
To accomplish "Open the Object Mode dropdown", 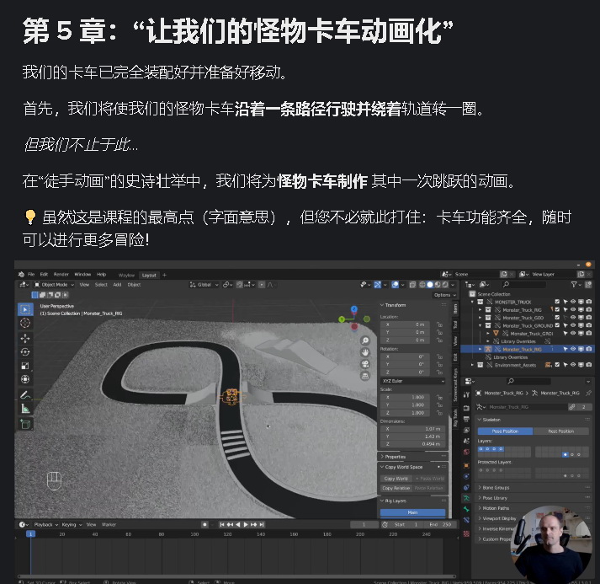I will 54,285.
